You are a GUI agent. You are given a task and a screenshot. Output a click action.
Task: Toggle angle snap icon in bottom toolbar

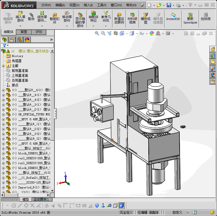click(91, 206)
